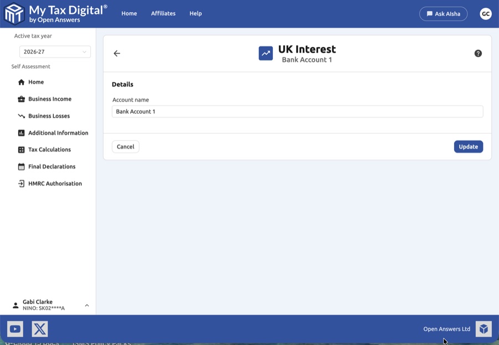Open Tax Calculations in the sidebar
The width and height of the screenshot is (499, 345).
(x=49, y=150)
